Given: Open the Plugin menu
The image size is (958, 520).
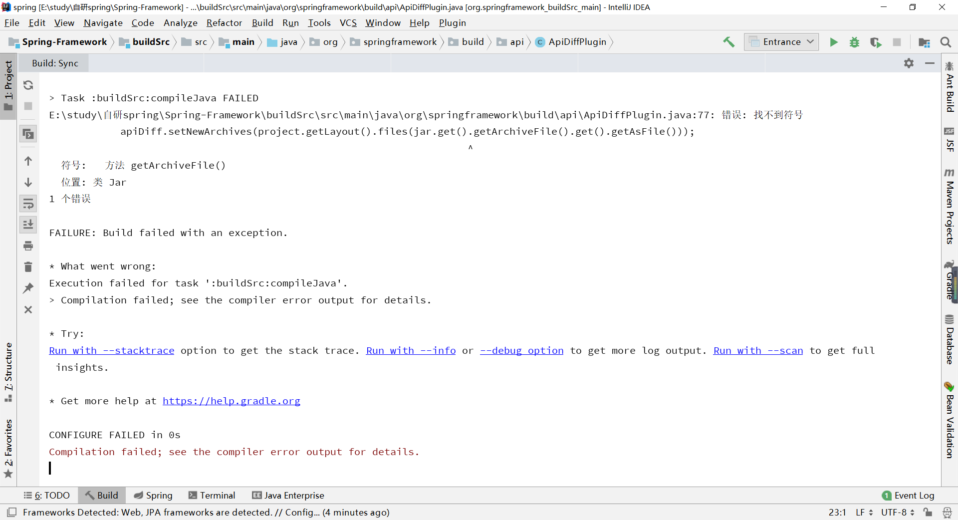Looking at the screenshot, I should point(452,22).
